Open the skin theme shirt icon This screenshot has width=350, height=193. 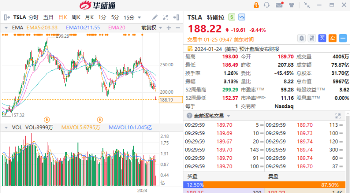click(x=291, y=5)
